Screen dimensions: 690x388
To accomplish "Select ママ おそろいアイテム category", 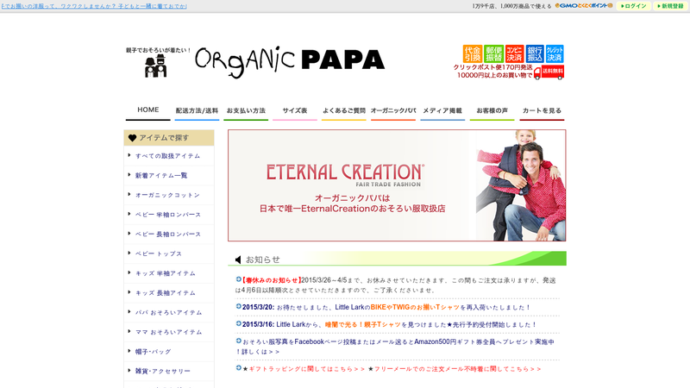I will 168,332.
